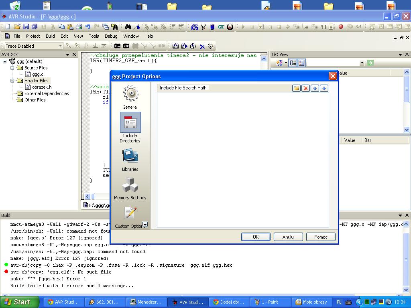Click the Save floppy disk icon
This screenshot has height=308, width=411.
point(26,26)
